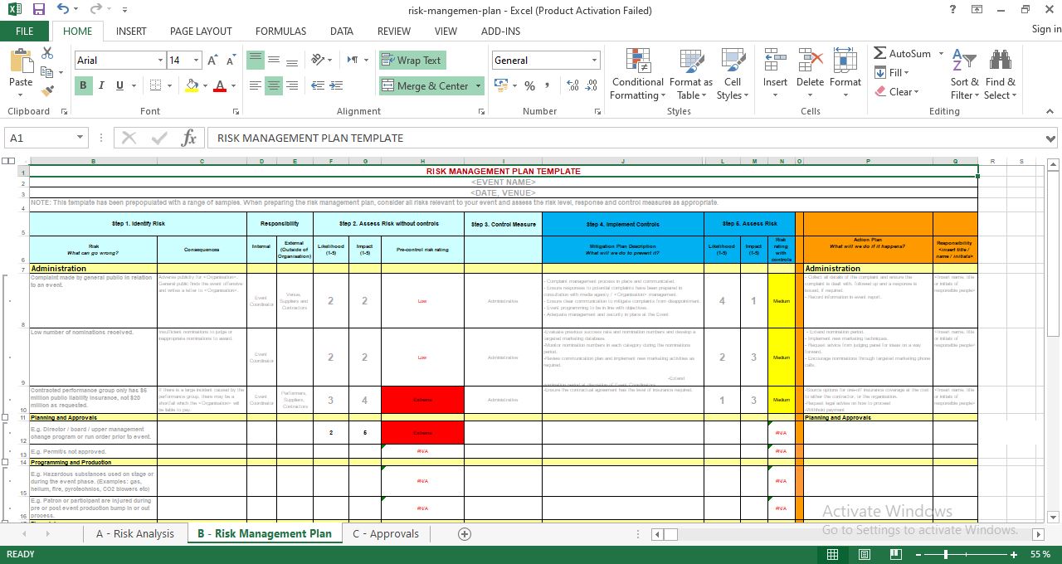Click the Help question mark icon
Screen dimensions: 1062x564
point(952,10)
